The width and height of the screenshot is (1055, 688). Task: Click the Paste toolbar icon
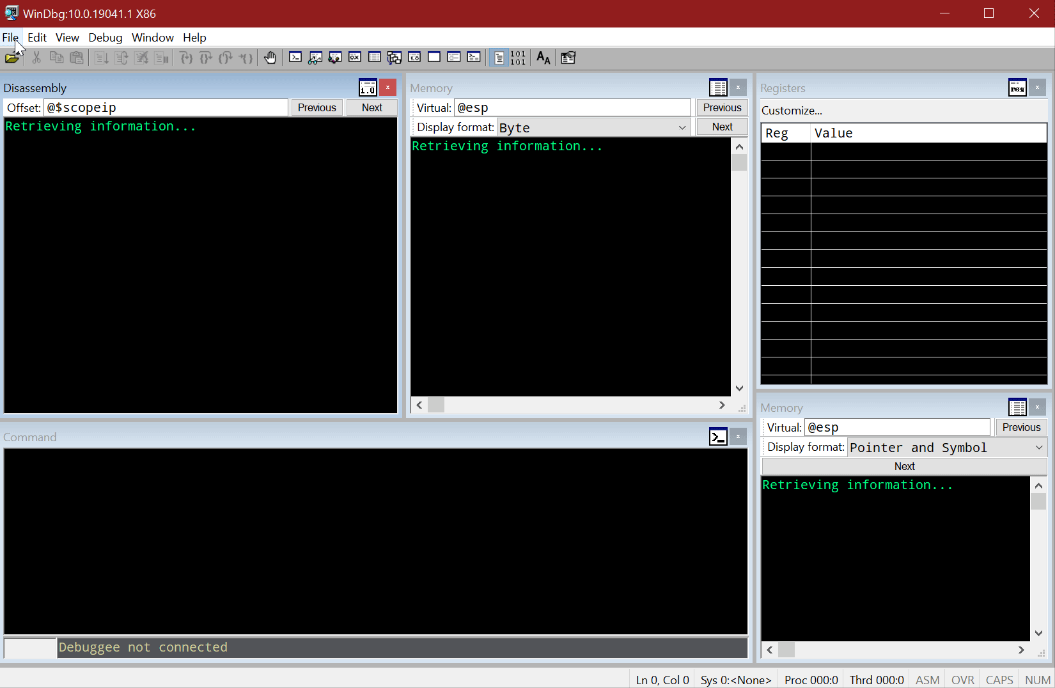77,58
